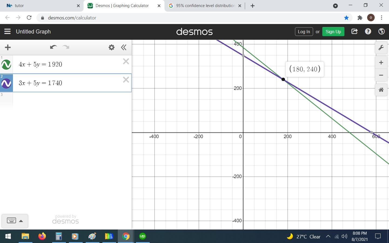Edit bookmark via the star icon
The height and width of the screenshot is (243, 389).
tap(346, 18)
